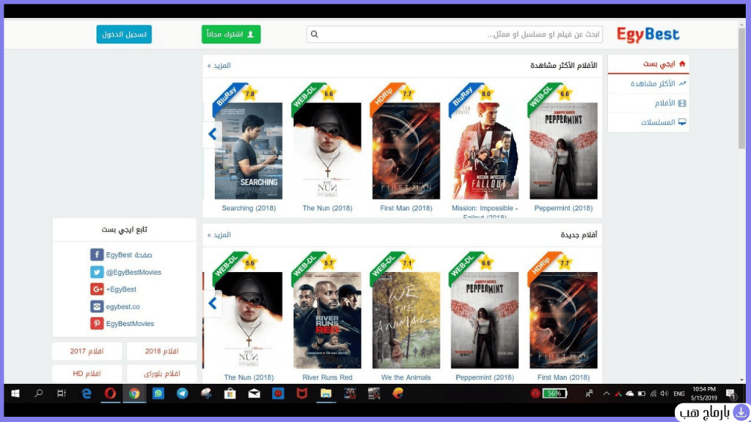Open Task View in taskbar
The width and height of the screenshot is (751, 422).
62,393
